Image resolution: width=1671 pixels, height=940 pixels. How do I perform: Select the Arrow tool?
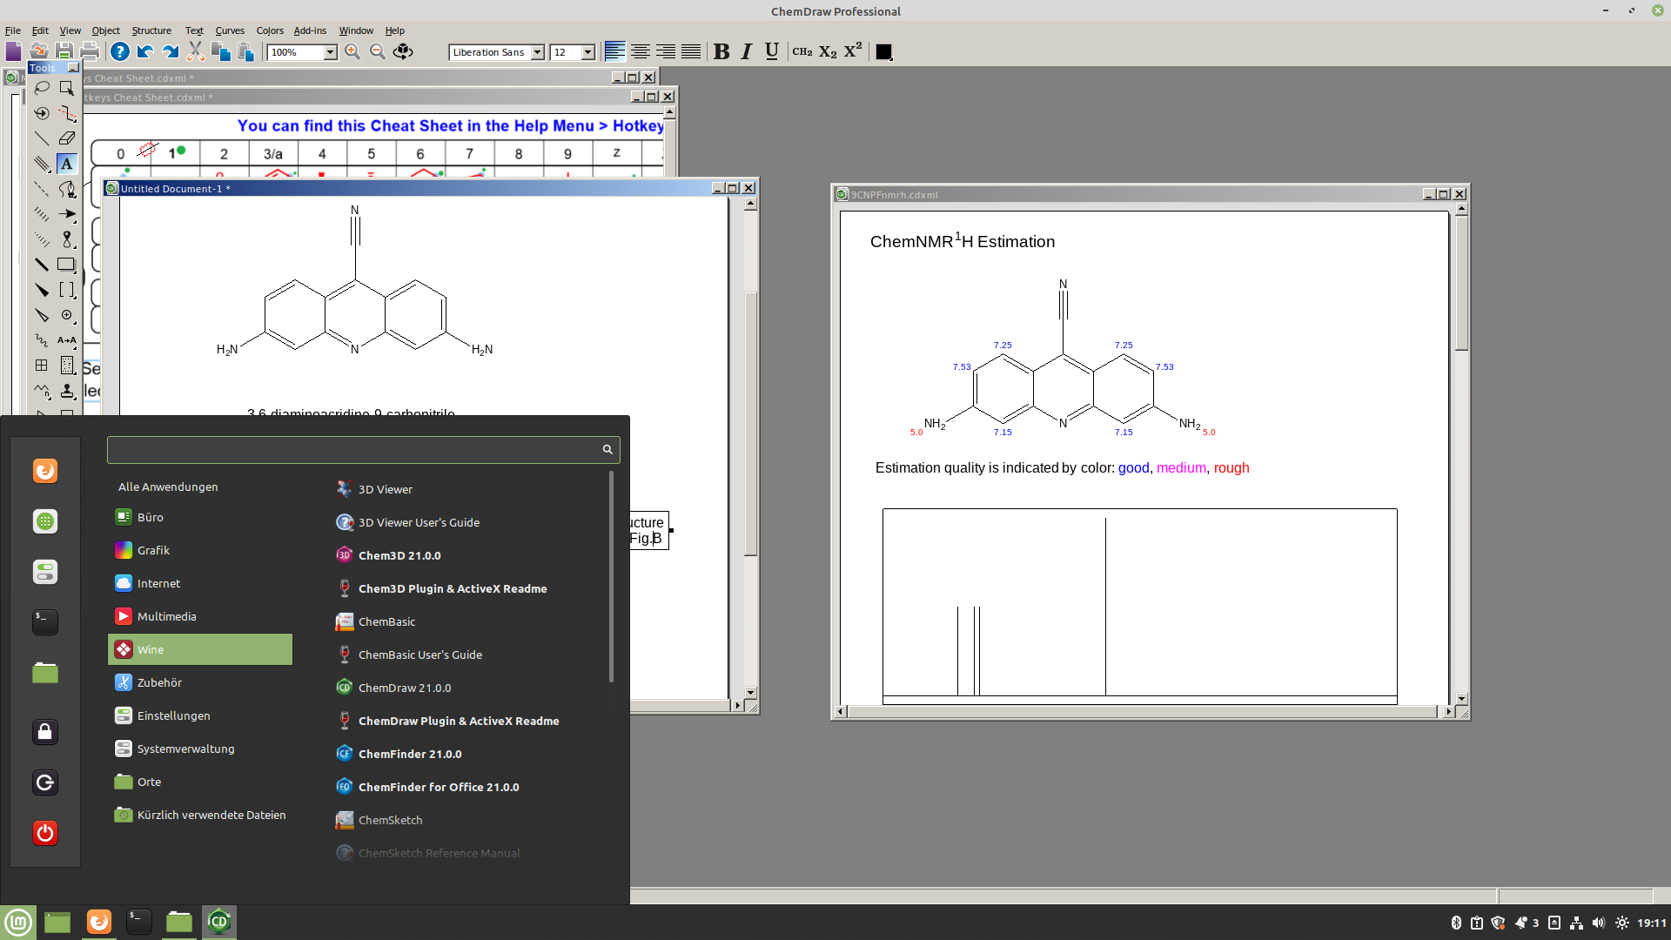click(x=67, y=214)
